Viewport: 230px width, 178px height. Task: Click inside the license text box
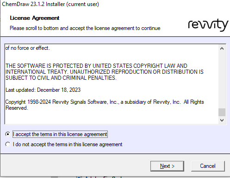(x=112, y=84)
